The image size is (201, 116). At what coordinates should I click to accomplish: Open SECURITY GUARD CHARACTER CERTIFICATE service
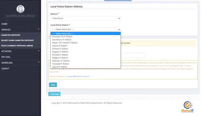tap(20, 40)
